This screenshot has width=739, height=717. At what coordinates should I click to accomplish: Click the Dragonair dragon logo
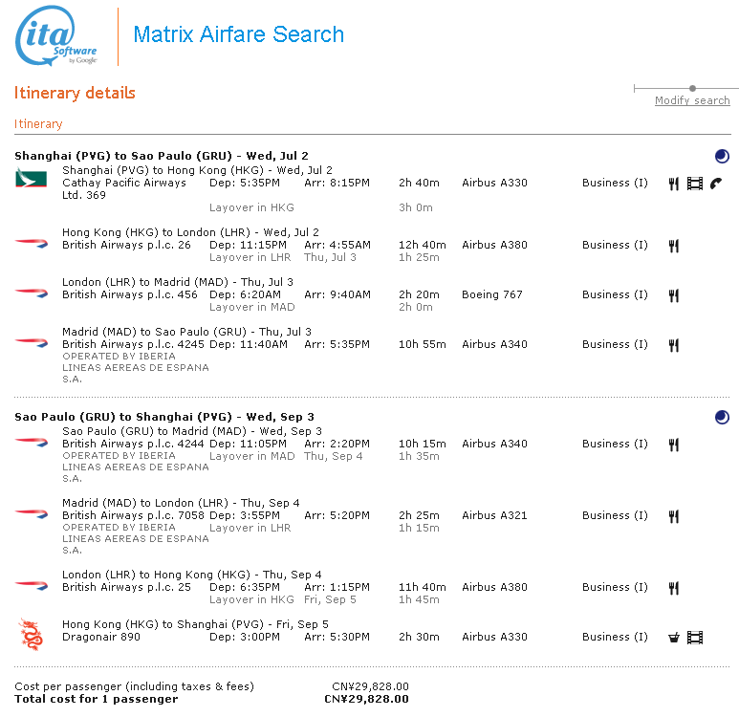(x=31, y=634)
